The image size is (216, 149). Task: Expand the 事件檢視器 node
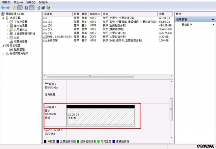point(7,26)
